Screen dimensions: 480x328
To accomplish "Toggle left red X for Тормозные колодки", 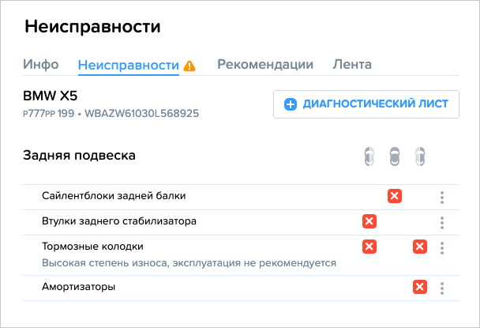I will coord(369,247).
